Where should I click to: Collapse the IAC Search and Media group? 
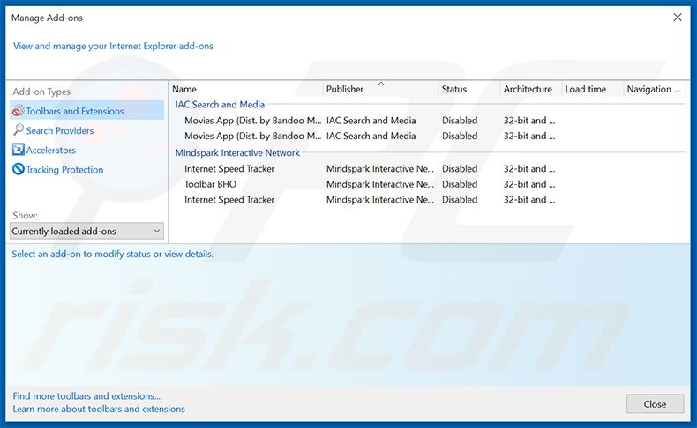point(220,105)
